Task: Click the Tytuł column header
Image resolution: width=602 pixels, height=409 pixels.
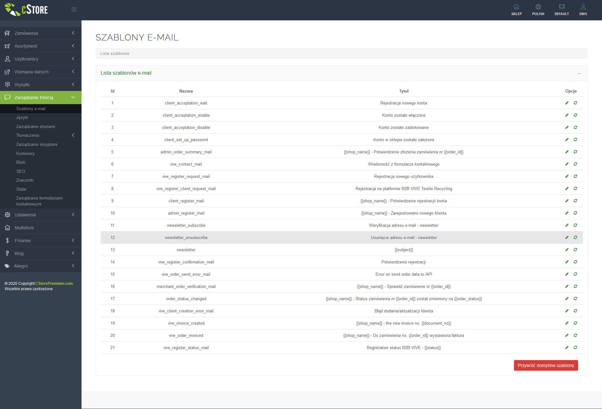Action: 404,91
